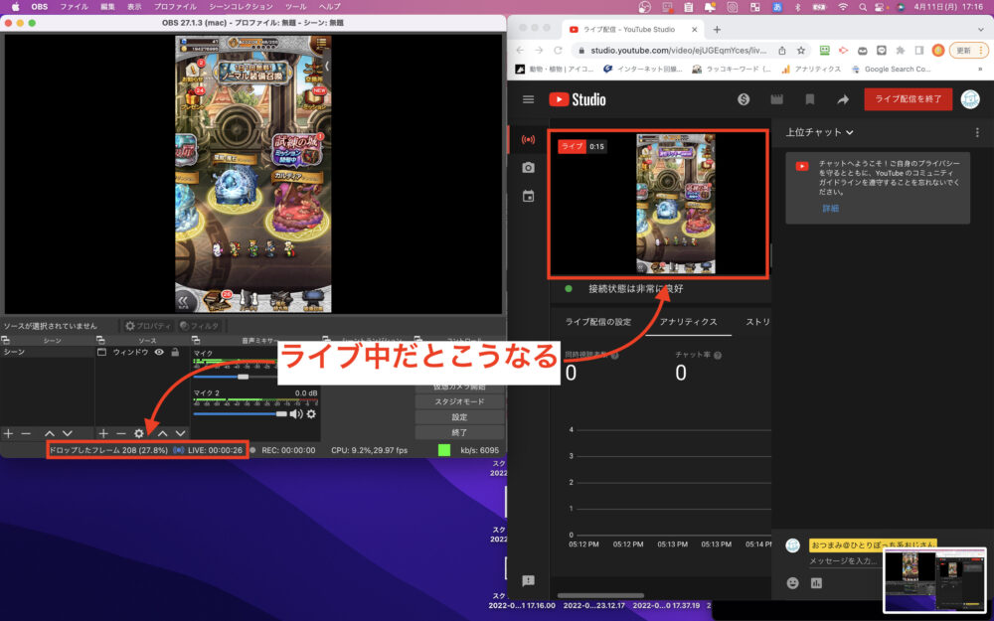Open the シーンコレクション menu
994x621 pixels.
[x=241, y=7]
